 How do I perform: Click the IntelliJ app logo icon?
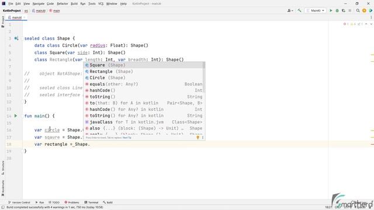click(x=4, y=3)
